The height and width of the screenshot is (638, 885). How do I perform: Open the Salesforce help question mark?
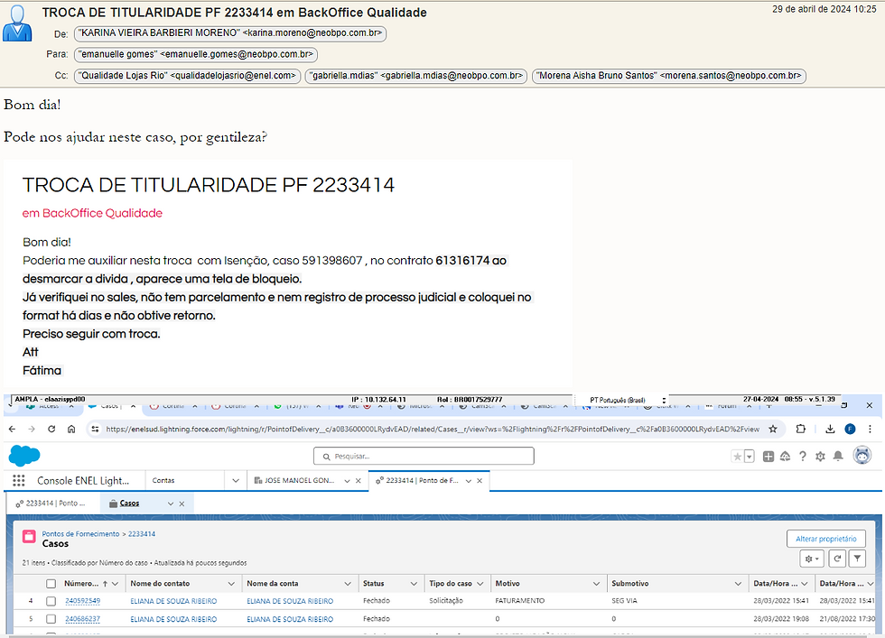point(803,457)
